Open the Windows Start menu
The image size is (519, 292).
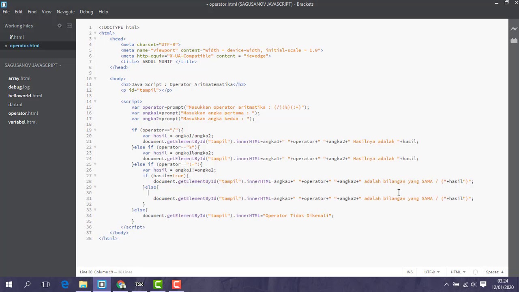tap(9, 285)
